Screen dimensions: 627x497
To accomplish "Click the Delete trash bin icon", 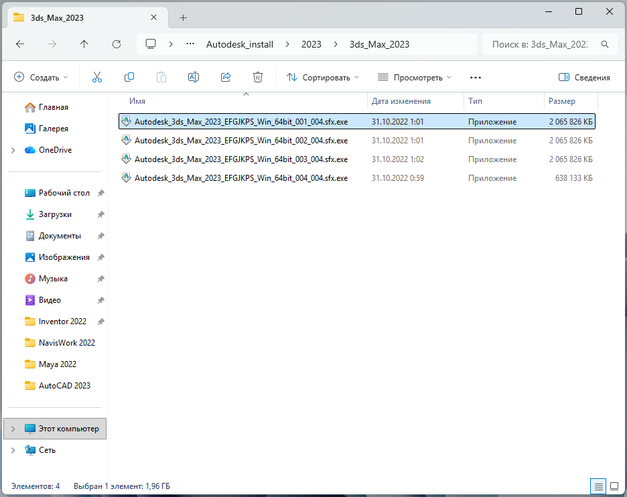I will point(258,77).
